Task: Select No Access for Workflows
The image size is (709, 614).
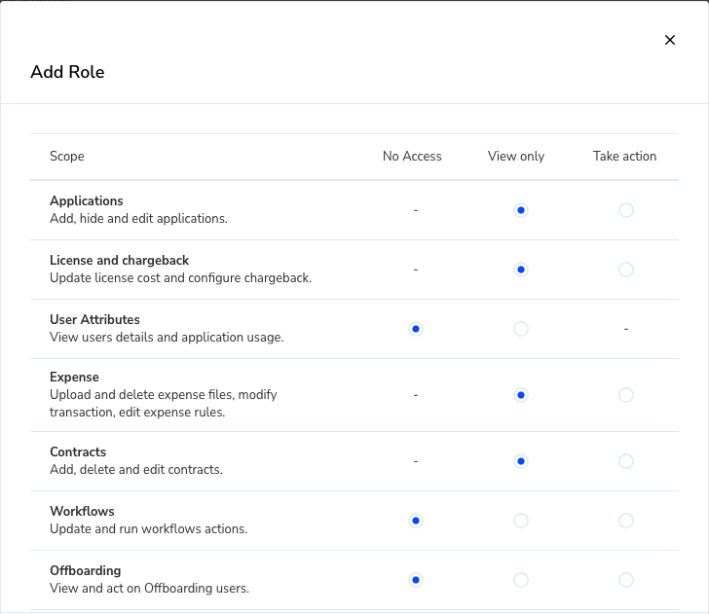Action: [x=416, y=521]
